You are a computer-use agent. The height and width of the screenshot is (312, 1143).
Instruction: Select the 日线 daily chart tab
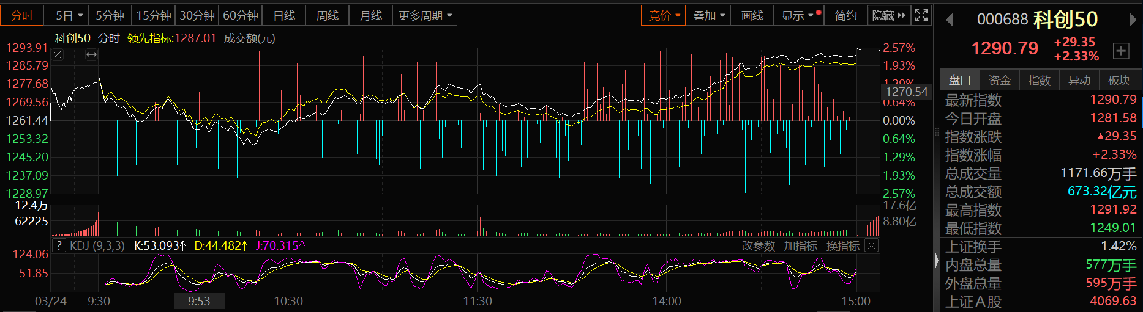coord(284,15)
